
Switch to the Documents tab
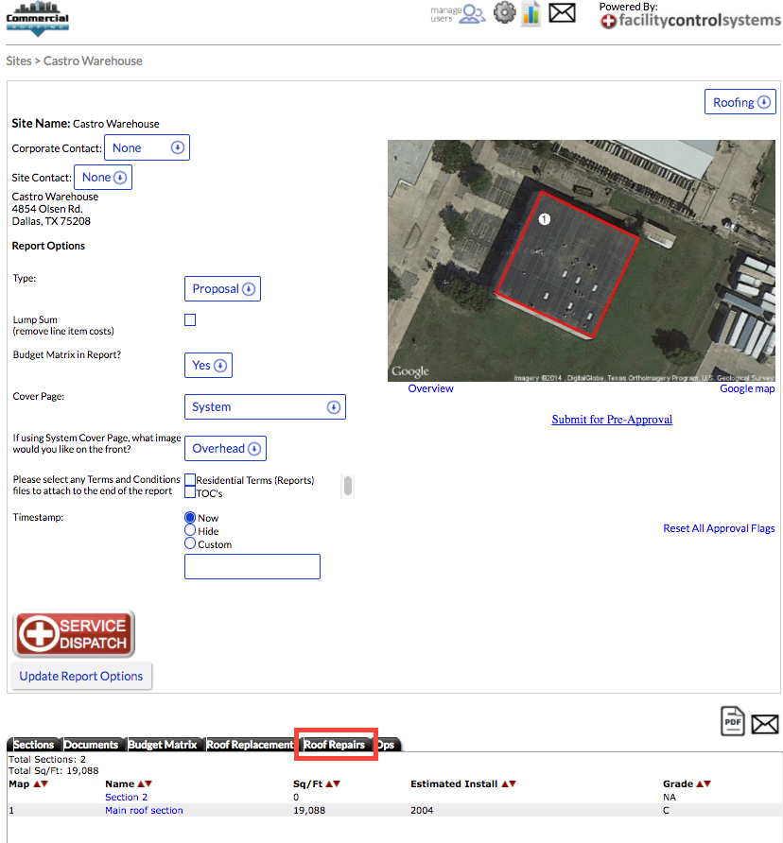(x=91, y=745)
